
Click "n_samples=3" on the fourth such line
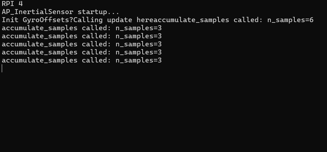pyautogui.click(x=139, y=52)
